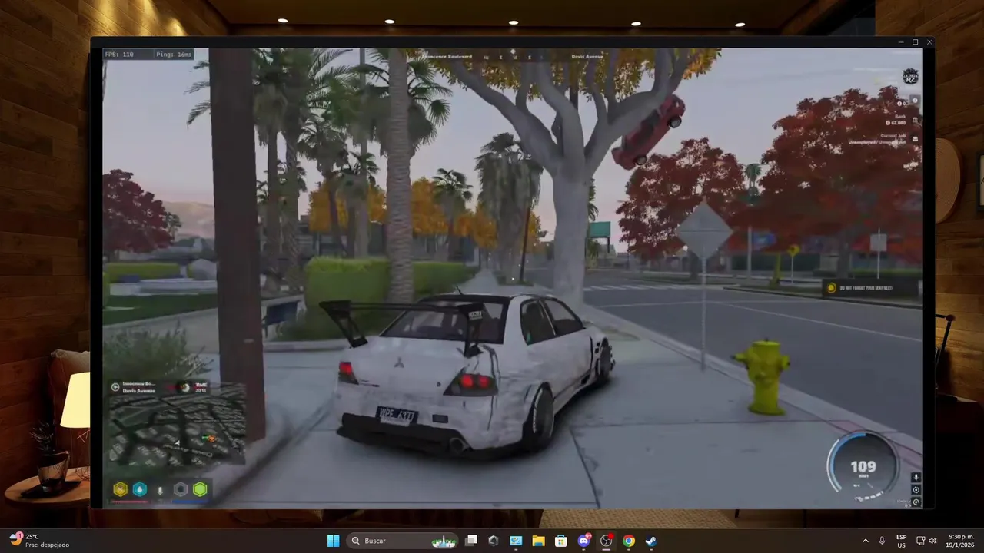Maximize the game window

915,42
